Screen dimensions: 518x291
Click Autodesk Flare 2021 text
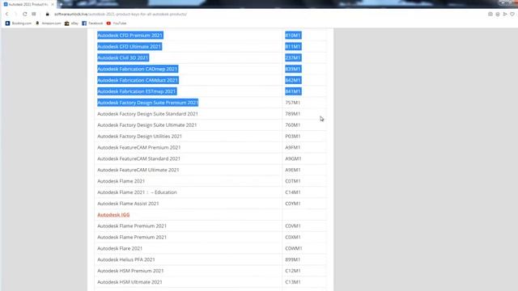120,248
